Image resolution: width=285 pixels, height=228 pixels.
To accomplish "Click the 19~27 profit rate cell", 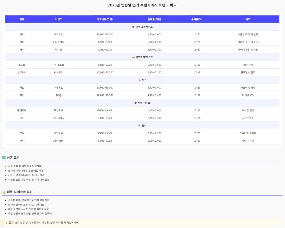I will (197, 65).
